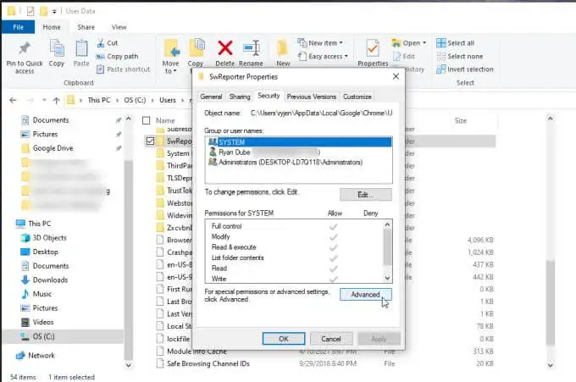Screen dimensions: 576x382
Task: Switch to General tab in Properties
Action: pyautogui.click(x=211, y=97)
